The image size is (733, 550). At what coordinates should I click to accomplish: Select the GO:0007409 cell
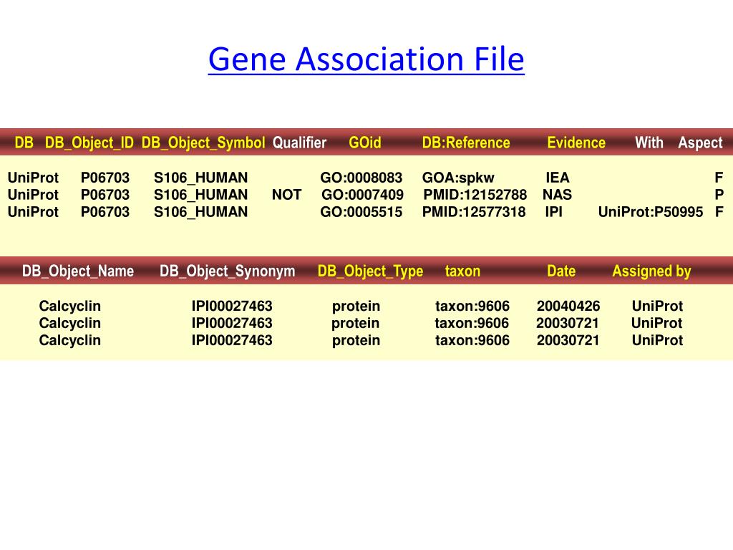coord(363,195)
